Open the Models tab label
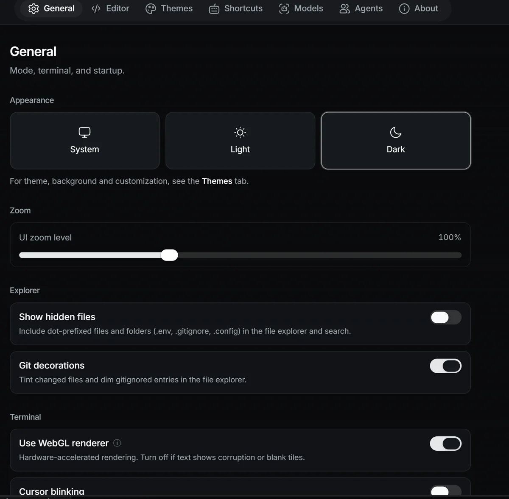 tap(309, 8)
